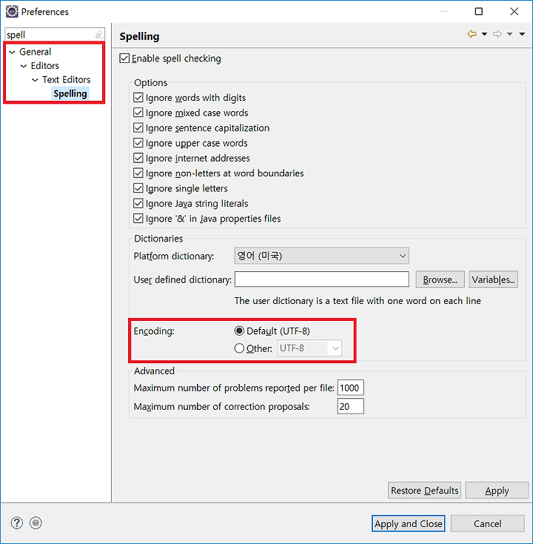This screenshot has height=544, width=533.
Task: Click the maximum correction proposals field
Action: point(350,406)
